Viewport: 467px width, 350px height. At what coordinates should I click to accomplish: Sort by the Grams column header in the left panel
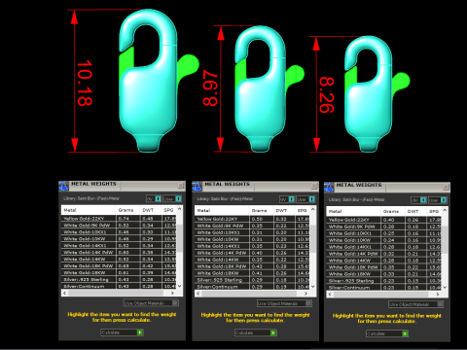pyautogui.click(x=127, y=210)
